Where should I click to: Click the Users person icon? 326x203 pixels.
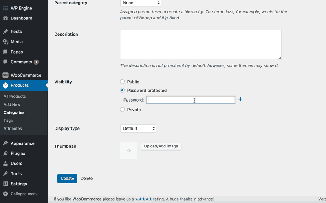pyautogui.click(x=6, y=164)
